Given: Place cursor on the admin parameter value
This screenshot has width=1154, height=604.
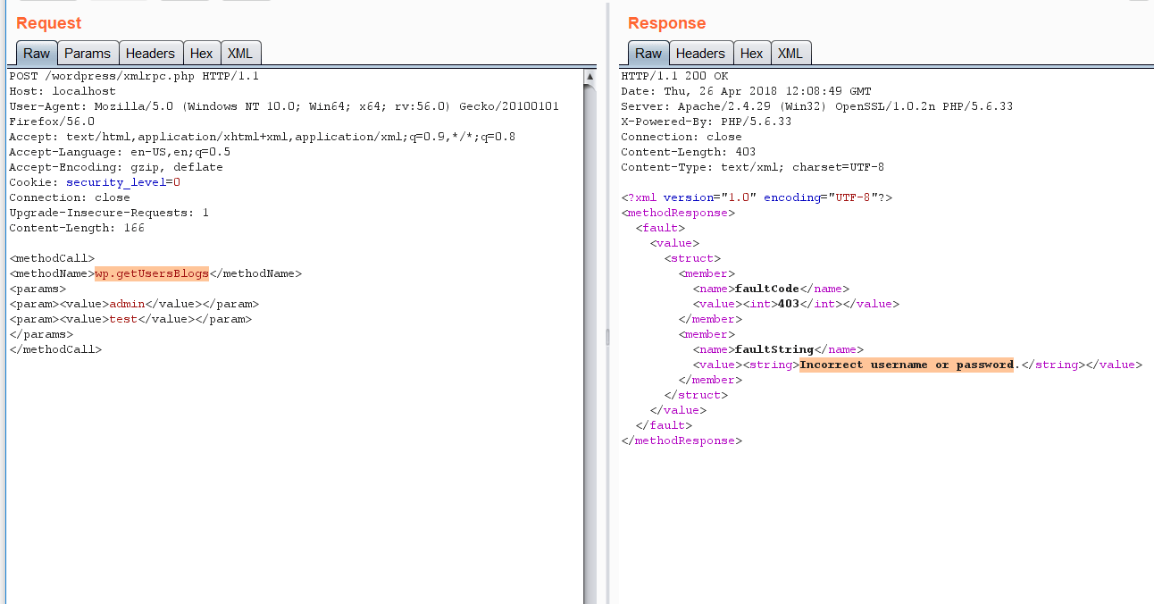Looking at the screenshot, I should coord(127,304).
